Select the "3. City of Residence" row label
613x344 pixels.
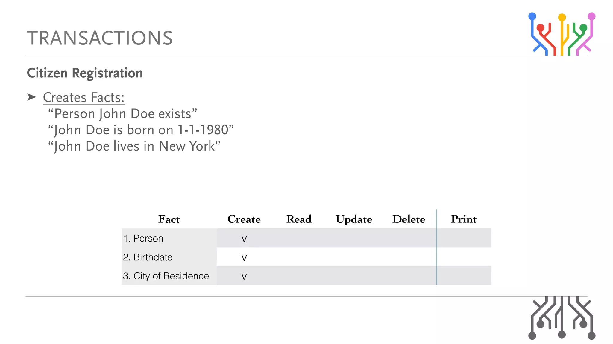click(166, 276)
